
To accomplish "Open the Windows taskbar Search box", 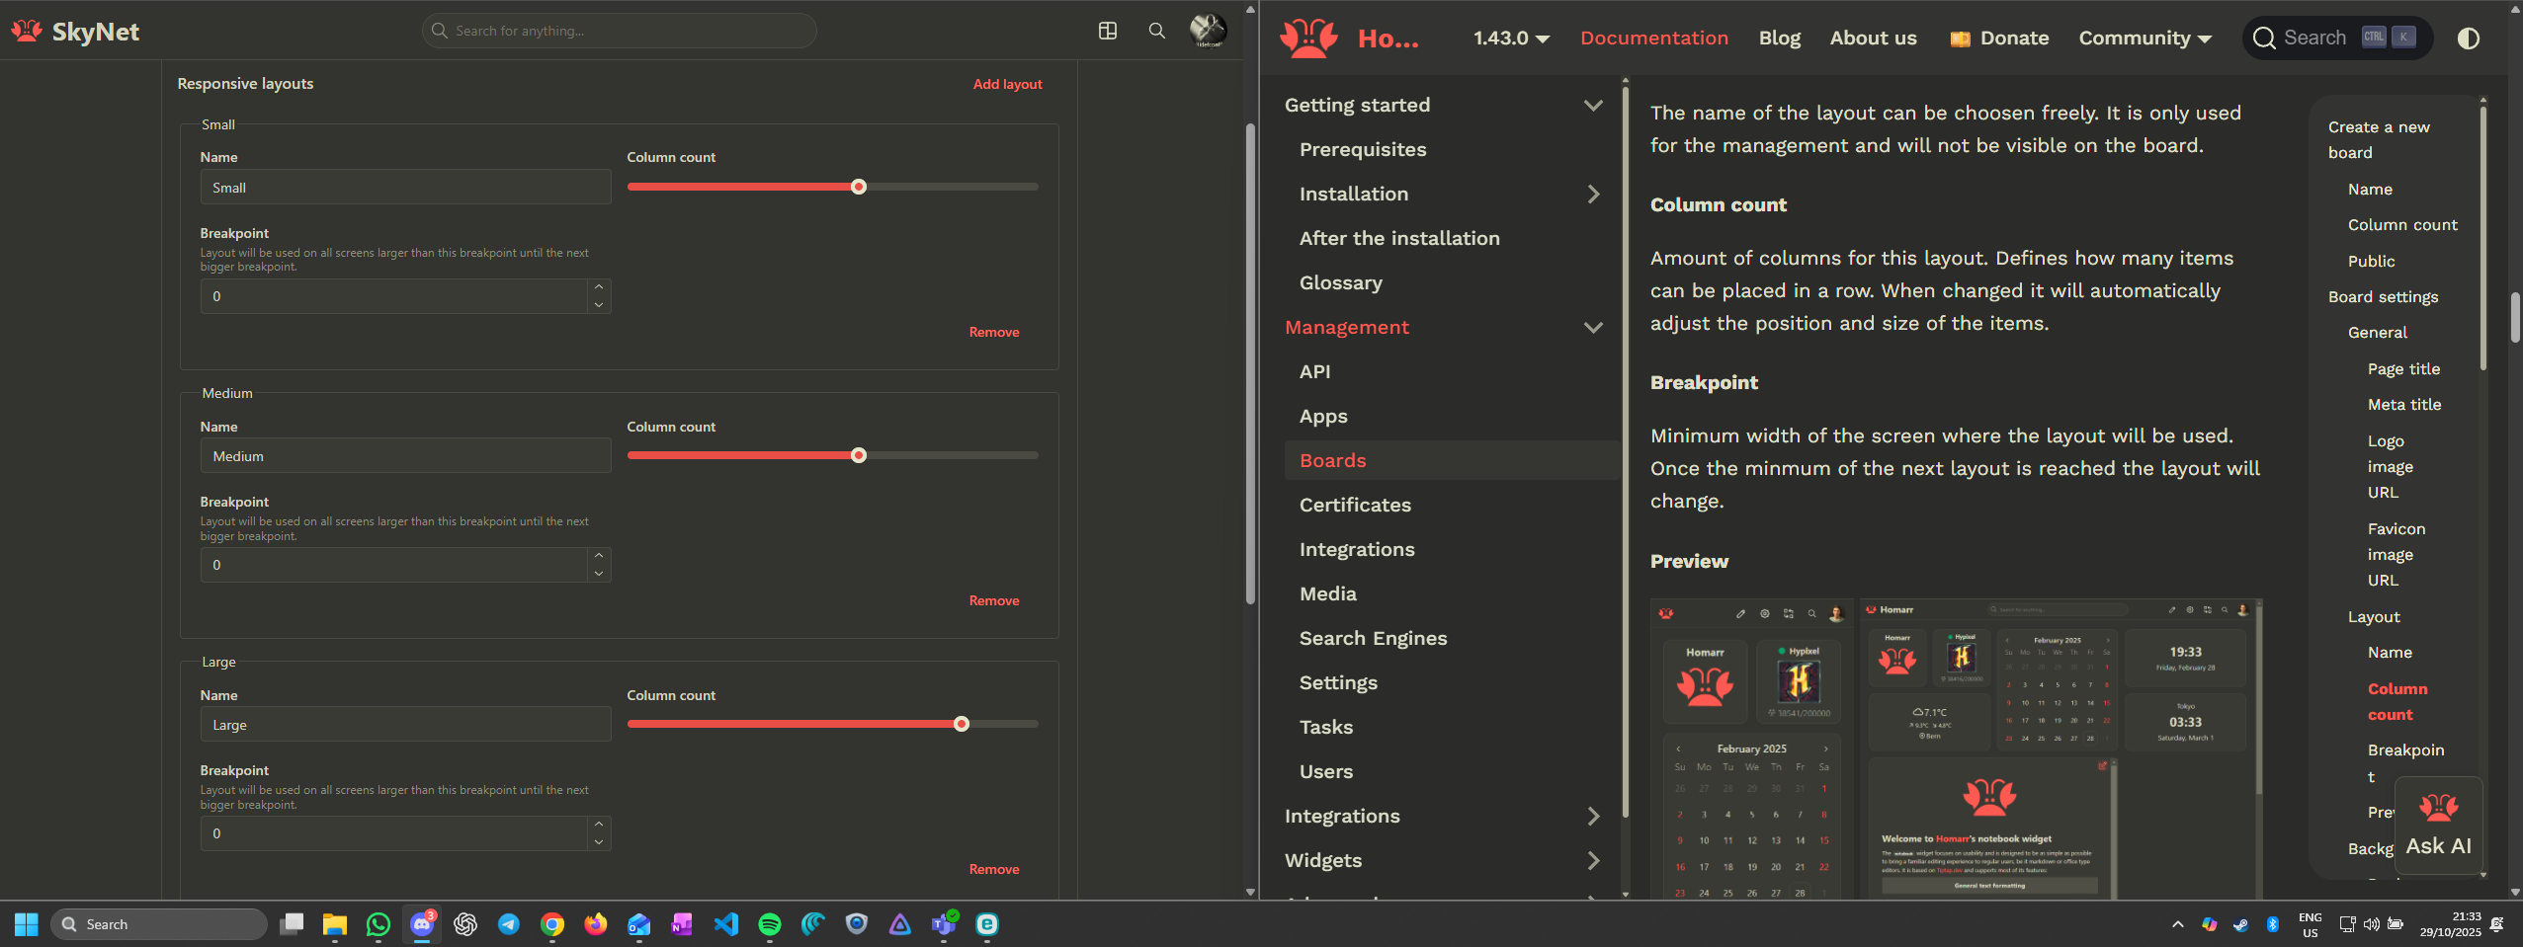I will click(158, 924).
